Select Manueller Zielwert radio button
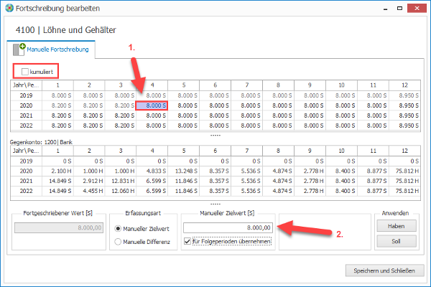This screenshot has height=287, width=431. click(118, 228)
